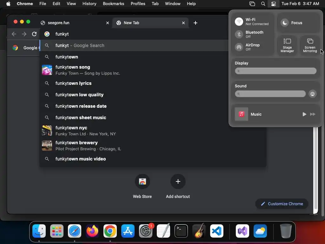
Task: Close the New Tab tab
Action: (183, 23)
